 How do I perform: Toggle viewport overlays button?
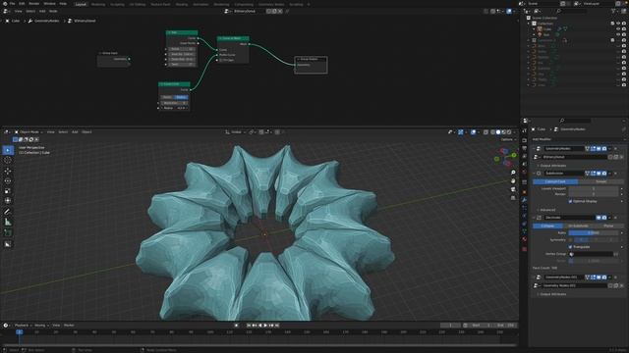[x=474, y=132]
